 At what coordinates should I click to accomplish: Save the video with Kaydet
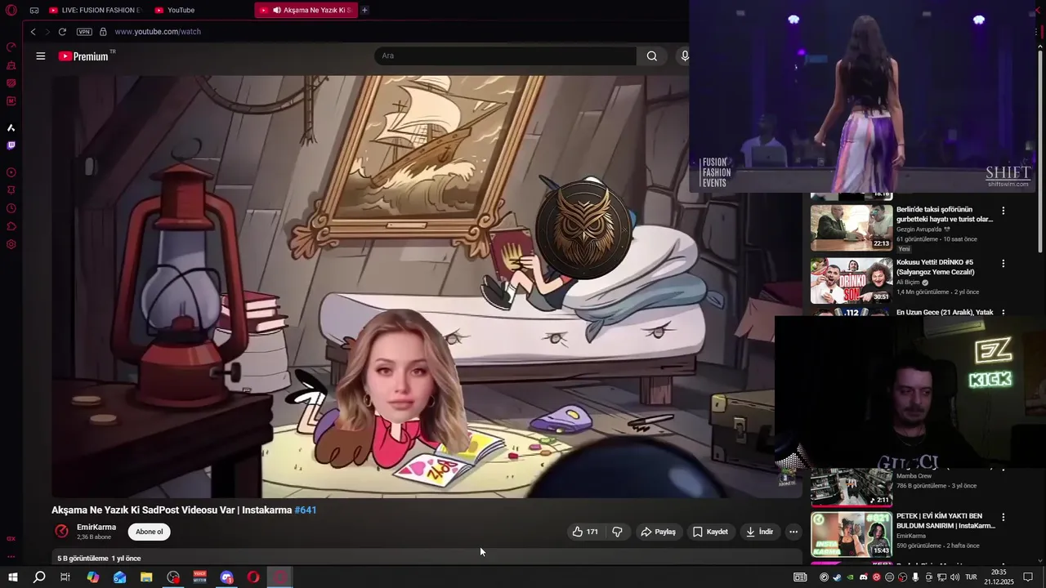tap(710, 532)
